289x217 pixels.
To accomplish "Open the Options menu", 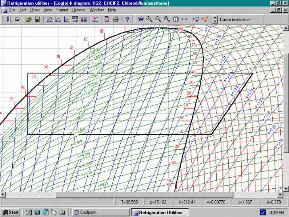I will pos(79,10).
